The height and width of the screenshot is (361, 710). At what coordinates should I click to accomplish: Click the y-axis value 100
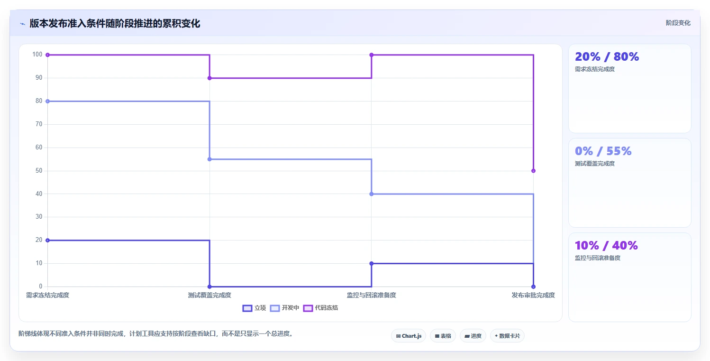37,55
